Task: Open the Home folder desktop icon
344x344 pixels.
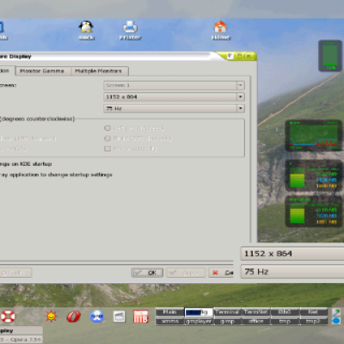Action: point(220,30)
